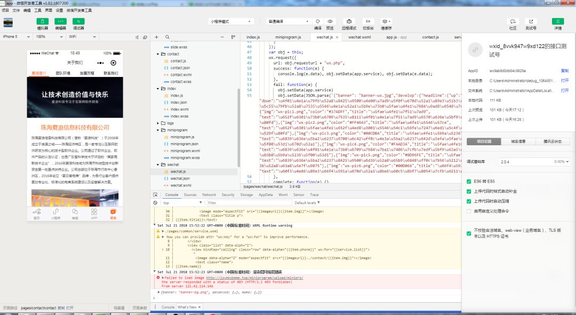Toggle 上传代码时样式自动补全 checkbox

[469, 192]
